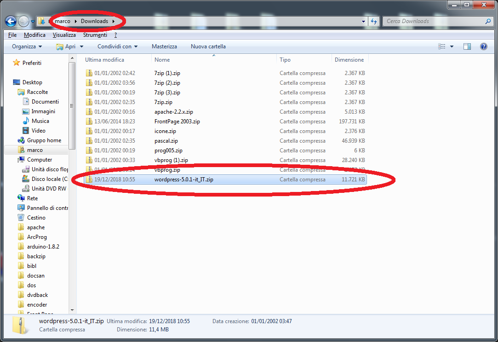Click the blue Back navigation arrow

point(11,21)
